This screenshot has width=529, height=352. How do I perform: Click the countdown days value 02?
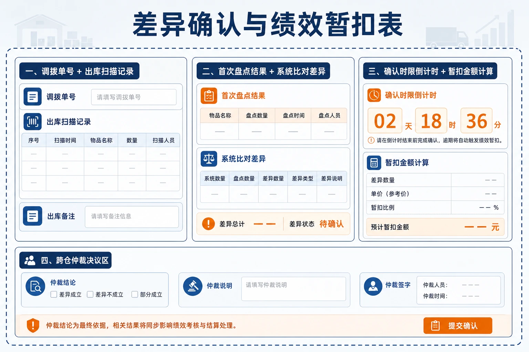(385, 121)
